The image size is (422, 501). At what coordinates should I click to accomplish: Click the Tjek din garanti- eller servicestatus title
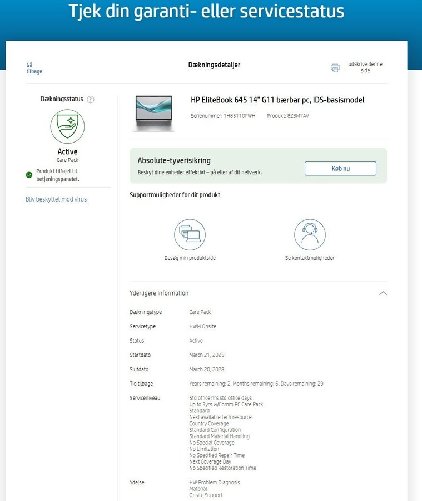(206, 11)
